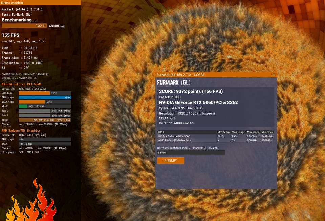325x221 pixels.
Task: Click the SUBMIT button in score dialog
Action: (170, 161)
